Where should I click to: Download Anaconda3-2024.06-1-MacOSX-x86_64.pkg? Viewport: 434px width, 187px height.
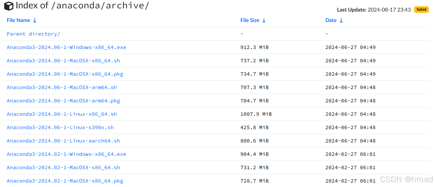(x=65, y=74)
